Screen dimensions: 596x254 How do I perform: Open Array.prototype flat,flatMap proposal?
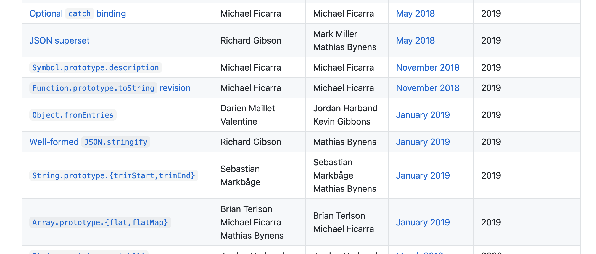coord(100,222)
